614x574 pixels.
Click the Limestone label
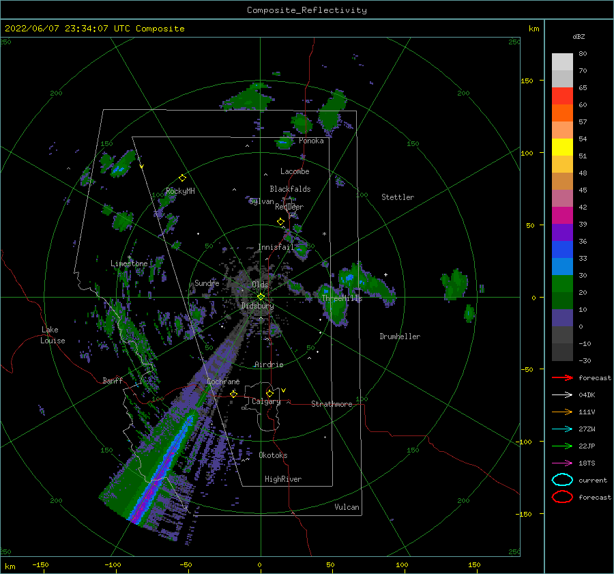tap(129, 263)
